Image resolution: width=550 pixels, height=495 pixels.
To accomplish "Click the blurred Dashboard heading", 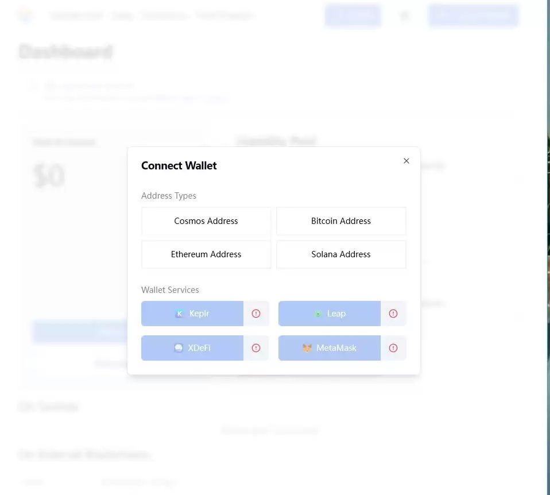I will (x=65, y=52).
